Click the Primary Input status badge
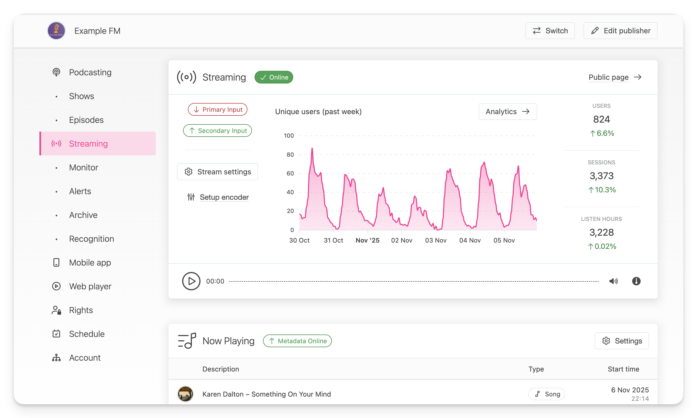This screenshot has height=418, width=697. [x=218, y=109]
